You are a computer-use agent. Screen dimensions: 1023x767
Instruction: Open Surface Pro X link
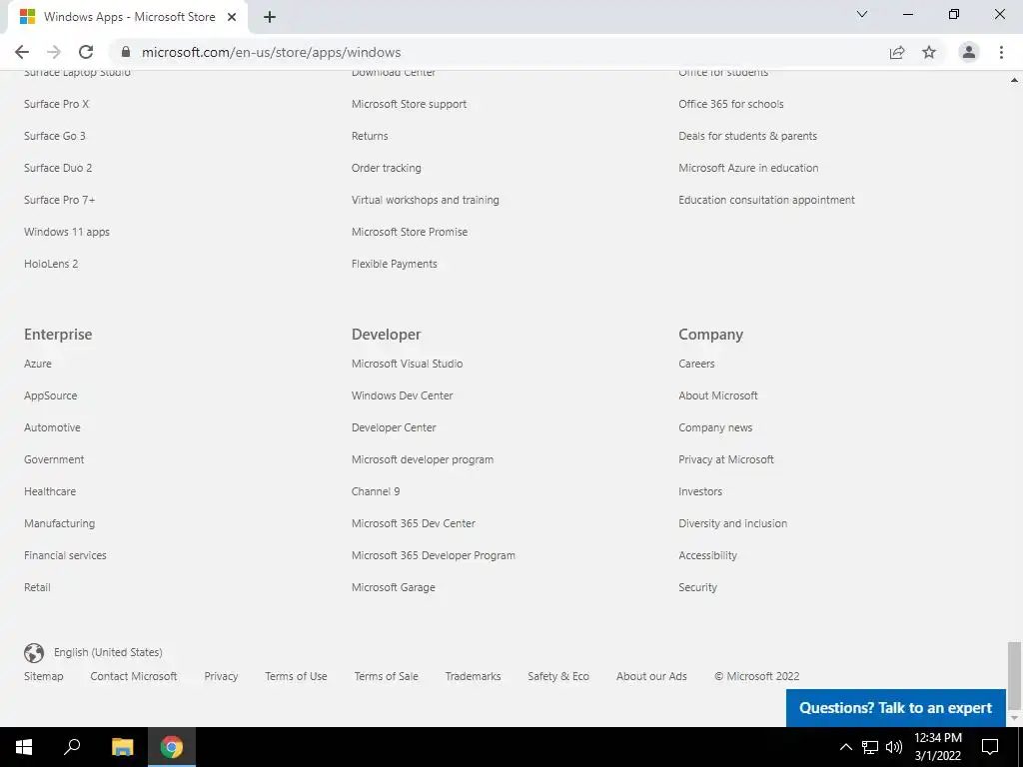click(57, 104)
